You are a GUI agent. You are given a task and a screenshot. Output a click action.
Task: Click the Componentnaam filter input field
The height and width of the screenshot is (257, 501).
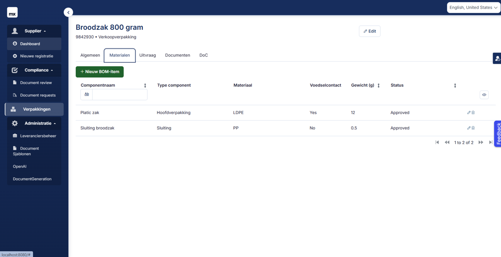(120, 95)
